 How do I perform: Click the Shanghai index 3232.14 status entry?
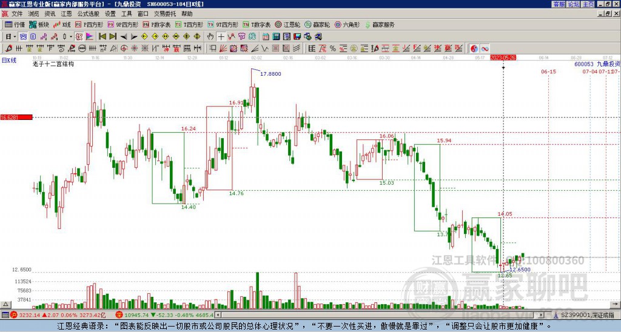point(58,315)
